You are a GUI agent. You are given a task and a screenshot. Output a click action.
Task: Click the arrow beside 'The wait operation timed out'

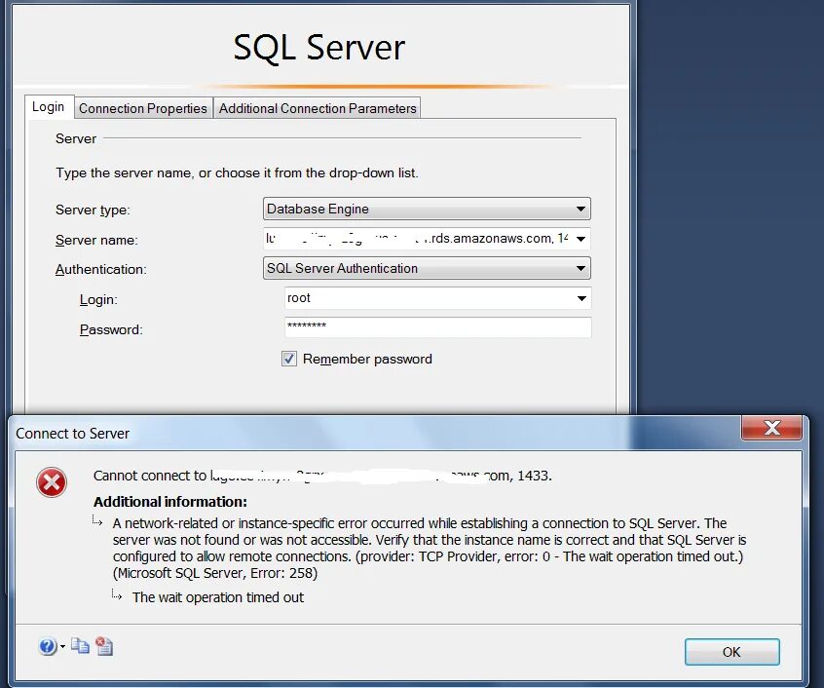point(117,594)
